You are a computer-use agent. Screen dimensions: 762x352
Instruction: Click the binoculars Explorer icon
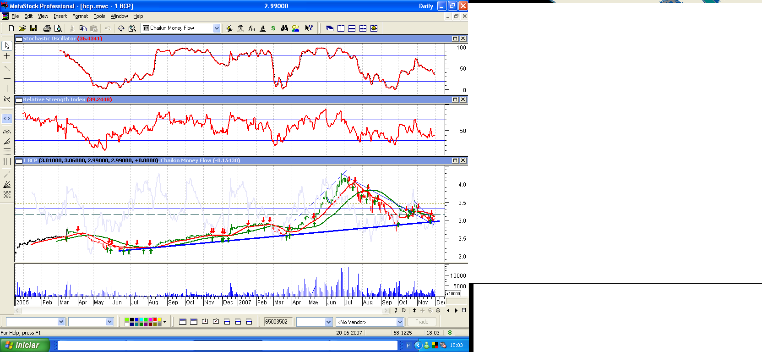point(284,28)
